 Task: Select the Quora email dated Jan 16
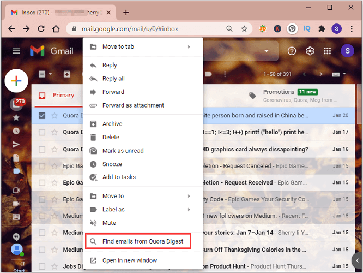42,149
